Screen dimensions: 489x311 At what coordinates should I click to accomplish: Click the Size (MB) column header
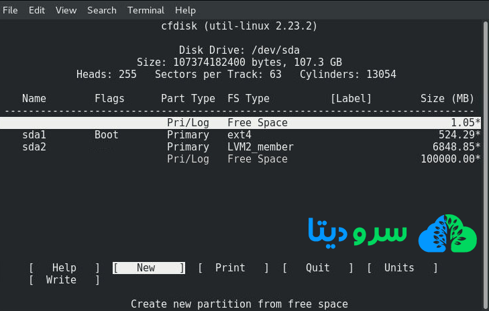447,99
